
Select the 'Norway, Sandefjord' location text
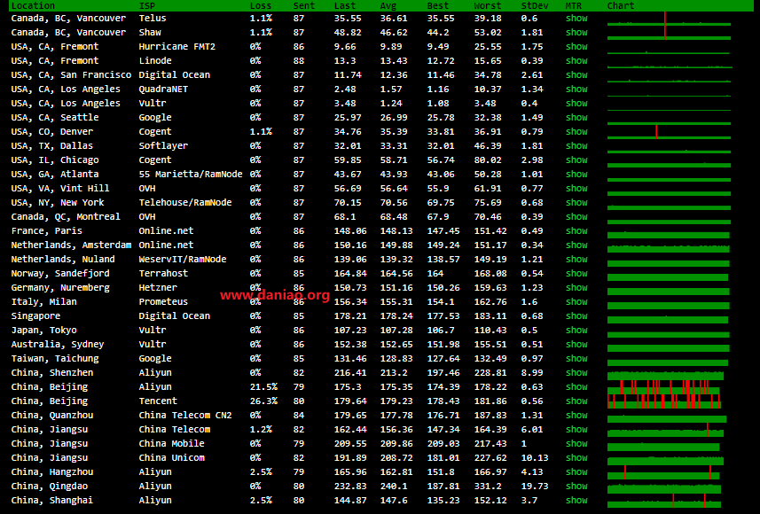point(60,273)
